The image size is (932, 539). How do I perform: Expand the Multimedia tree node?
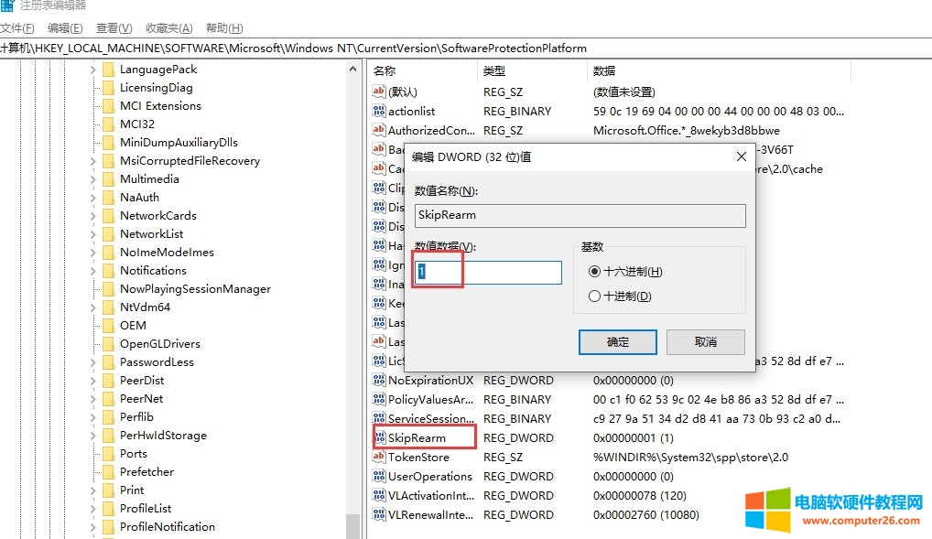click(92, 179)
